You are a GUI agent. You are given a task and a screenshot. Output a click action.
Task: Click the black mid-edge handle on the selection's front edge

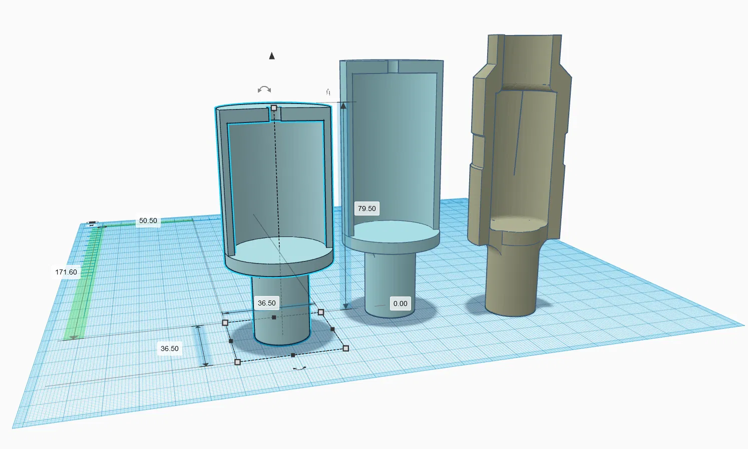pyautogui.click(x=293, y=355)
